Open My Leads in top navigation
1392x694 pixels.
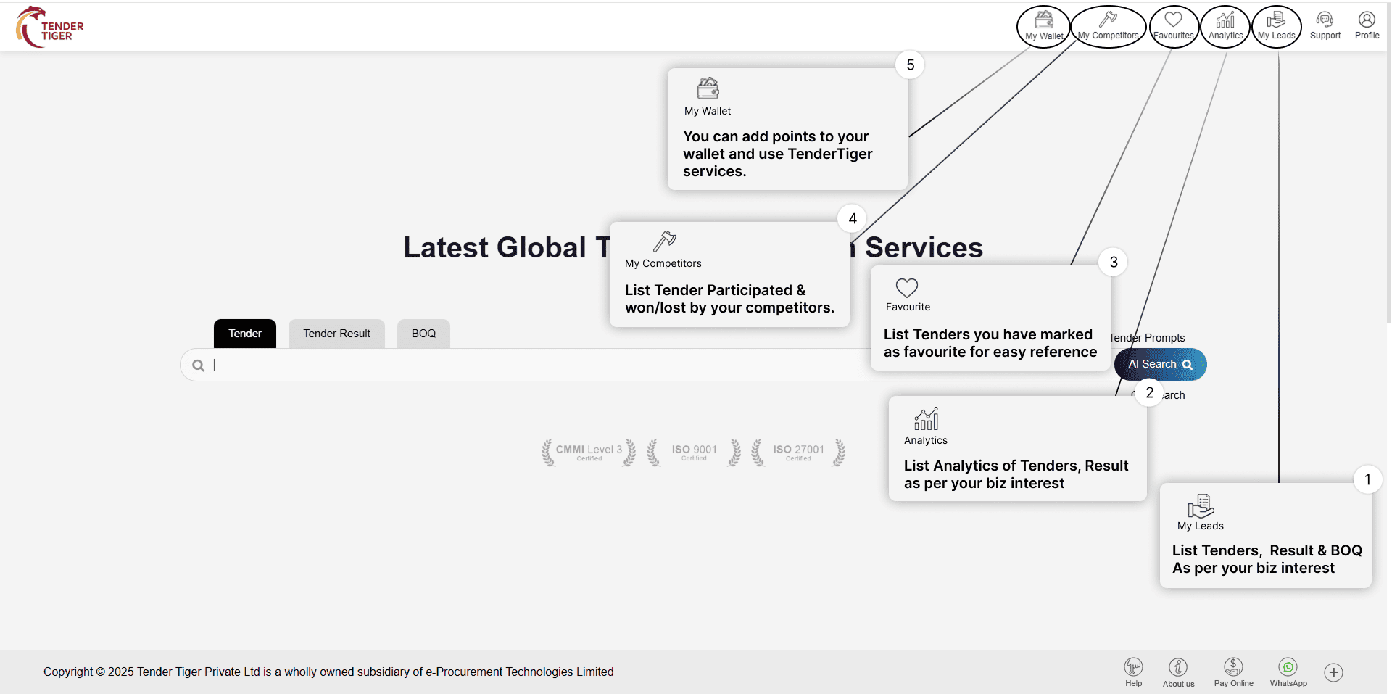[1276, 25]
